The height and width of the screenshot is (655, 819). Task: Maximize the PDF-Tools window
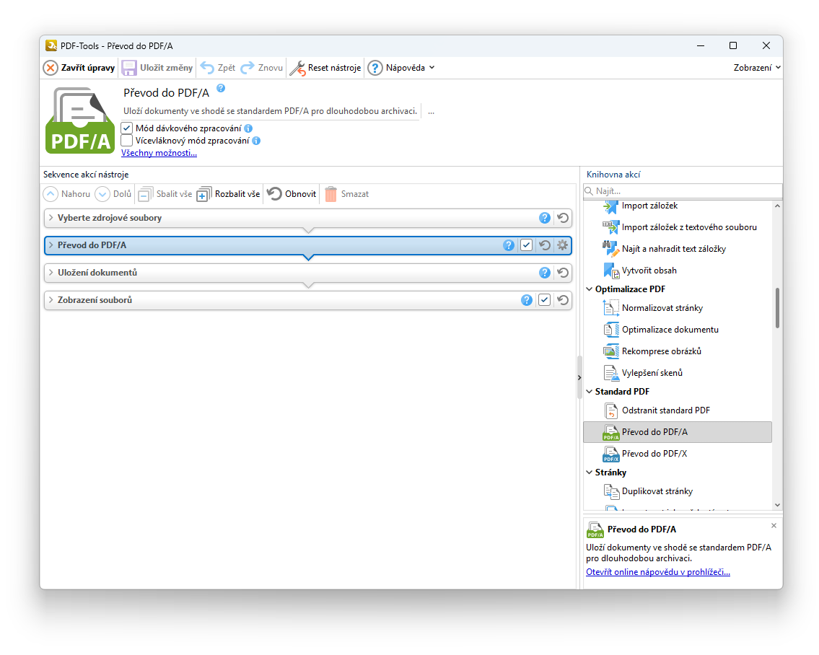coord(733,46)
